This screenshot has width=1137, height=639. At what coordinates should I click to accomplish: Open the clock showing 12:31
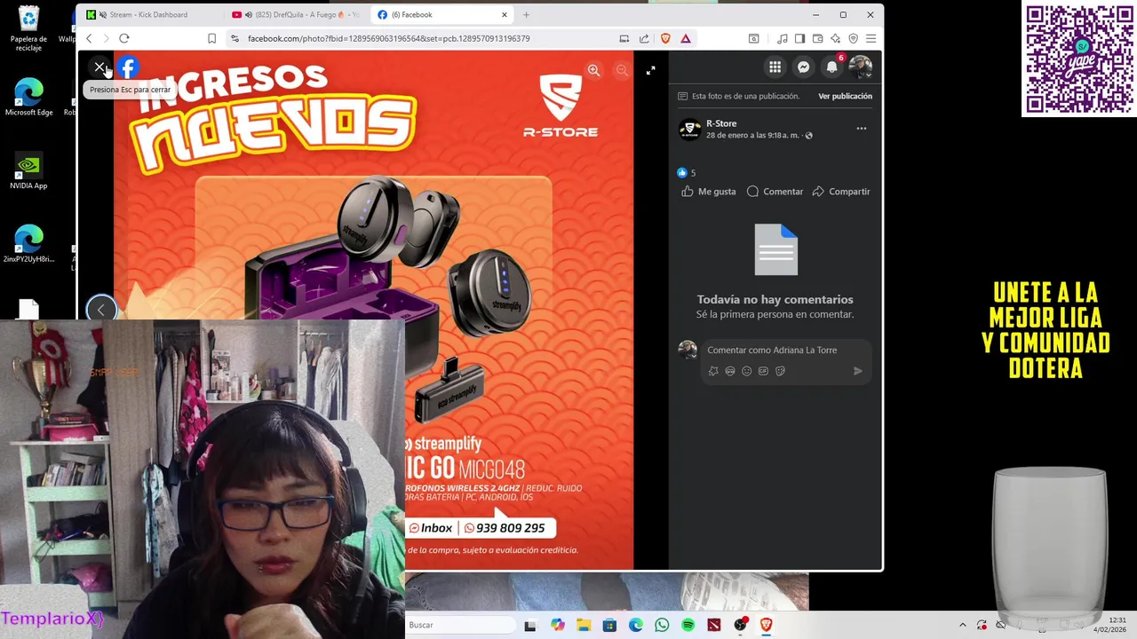(x=1110, y=625)
